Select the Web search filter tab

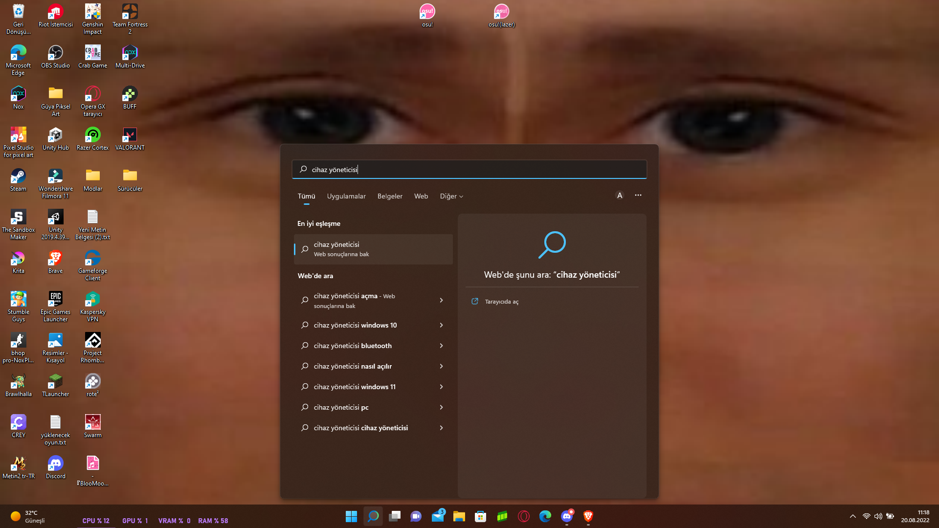pyautogui.click(x=421, y=196)
